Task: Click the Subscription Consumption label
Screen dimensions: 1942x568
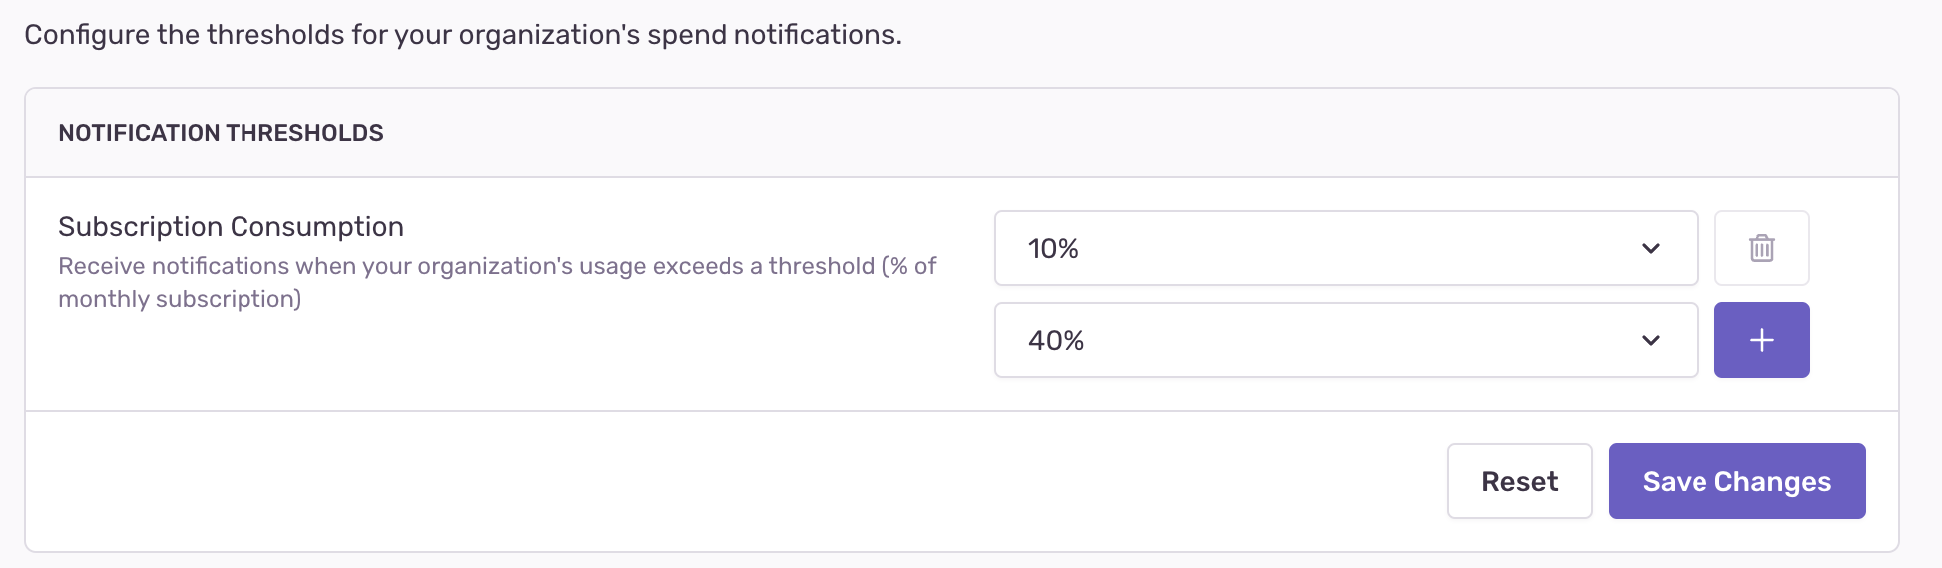Action: (x=231, y=227)
